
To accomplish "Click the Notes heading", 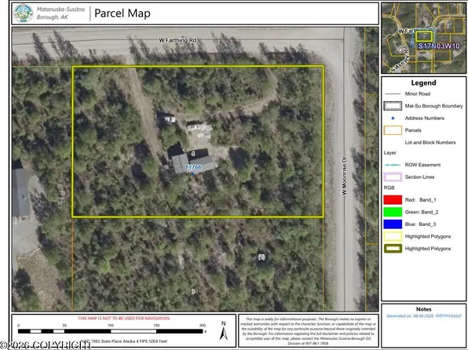I will pyautogui.click(x=423, y=309).
